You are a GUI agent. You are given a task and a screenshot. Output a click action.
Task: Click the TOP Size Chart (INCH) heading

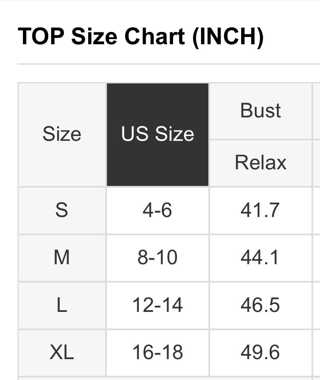141,37
